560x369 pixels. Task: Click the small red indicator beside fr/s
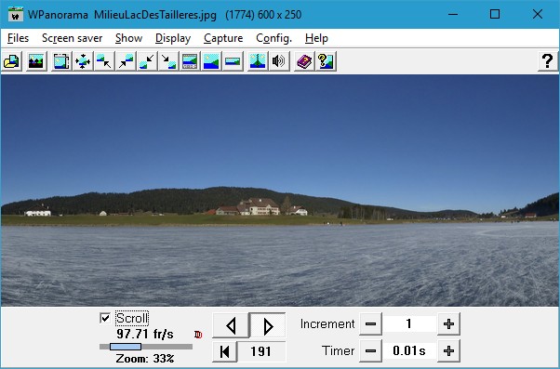coord(198,335)
